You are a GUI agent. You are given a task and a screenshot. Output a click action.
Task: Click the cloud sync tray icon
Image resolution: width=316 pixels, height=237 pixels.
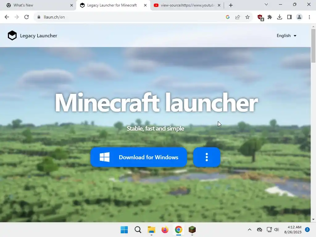(260, 230)
